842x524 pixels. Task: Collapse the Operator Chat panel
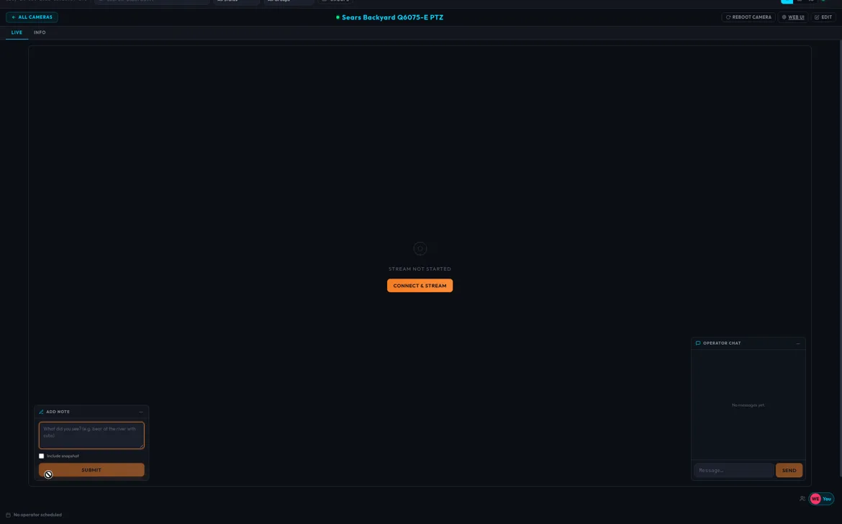[x=798, y=343]
